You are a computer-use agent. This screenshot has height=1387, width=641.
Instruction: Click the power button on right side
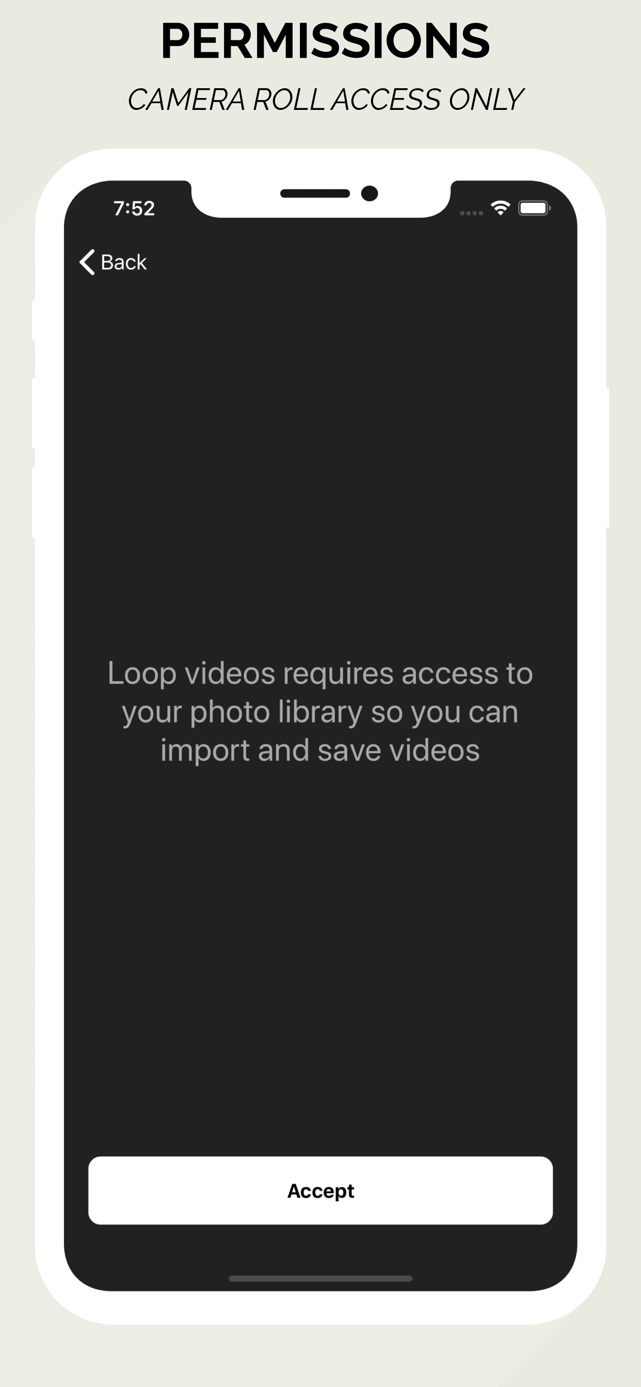point(607,458)
